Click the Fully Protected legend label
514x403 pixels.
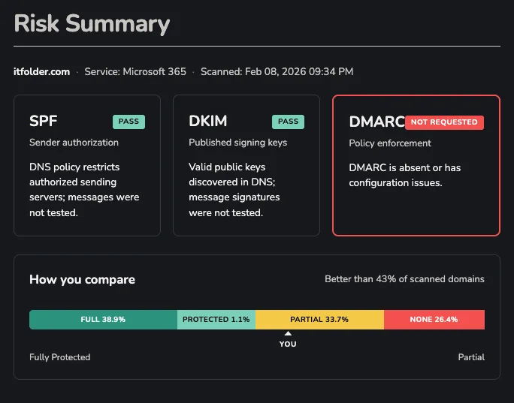[x=59, y=357]
